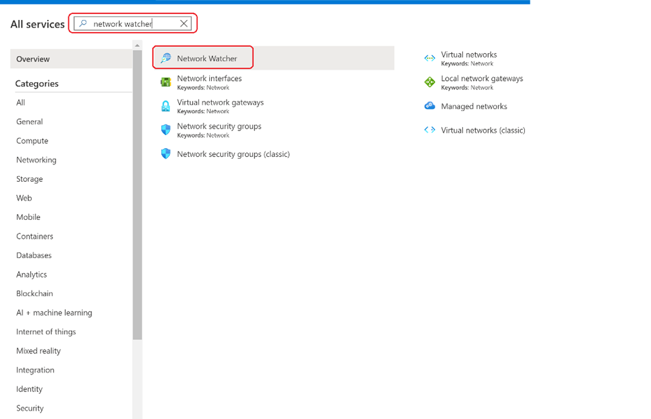This screenshot has height=419, width=651.
Task: Click the Network interfaces green icon
Action: pyautogui.click(x=166, y=82)
